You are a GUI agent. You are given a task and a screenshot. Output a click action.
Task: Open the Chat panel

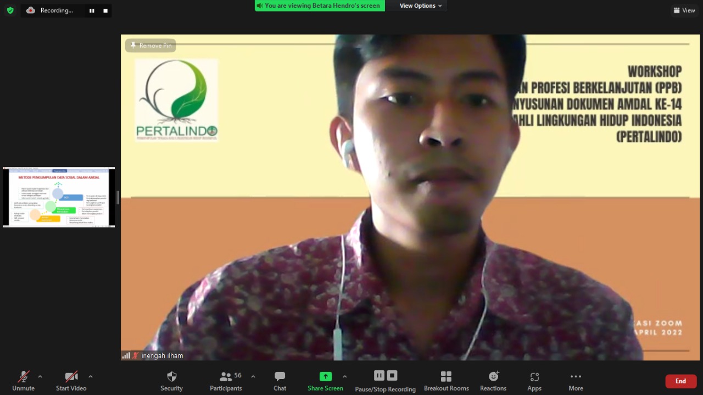[280, 381]
